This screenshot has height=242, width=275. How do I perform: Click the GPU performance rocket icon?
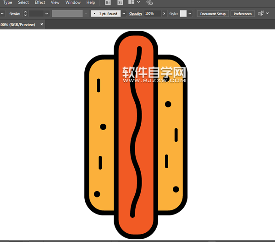[x=149, y=3]
